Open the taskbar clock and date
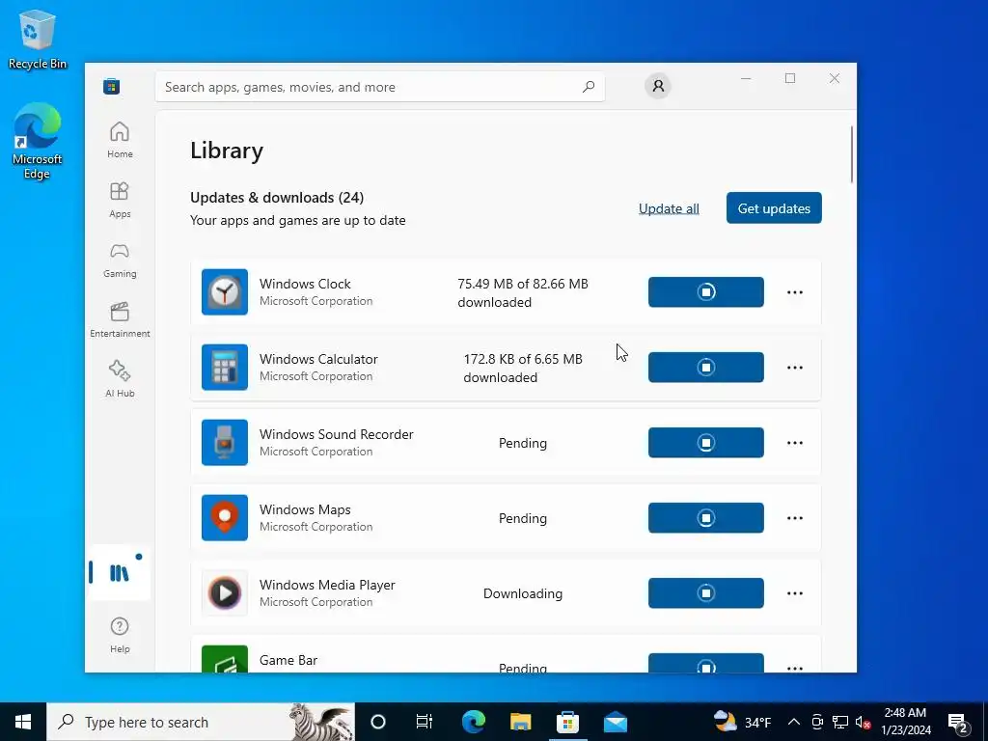 [x=905, y=722]
